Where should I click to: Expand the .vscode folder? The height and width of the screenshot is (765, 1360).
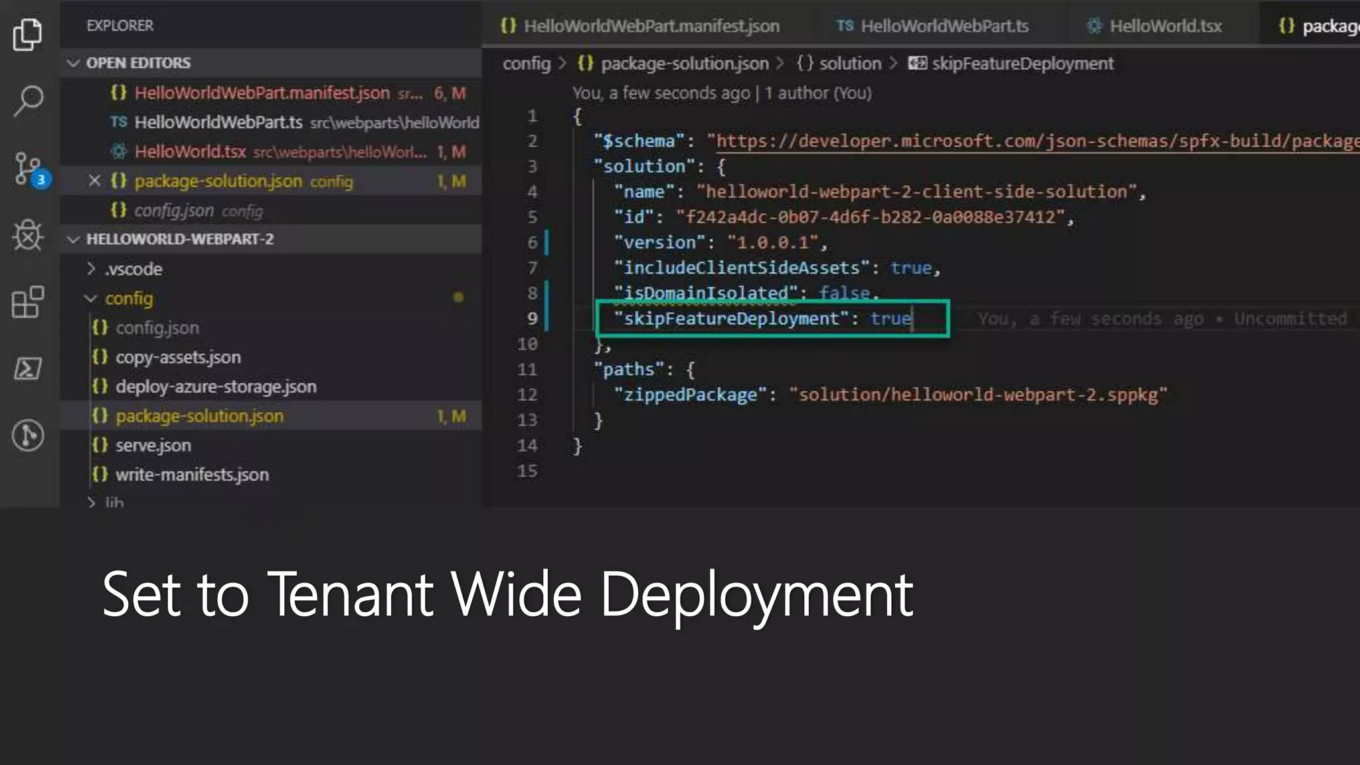point(91,269)
